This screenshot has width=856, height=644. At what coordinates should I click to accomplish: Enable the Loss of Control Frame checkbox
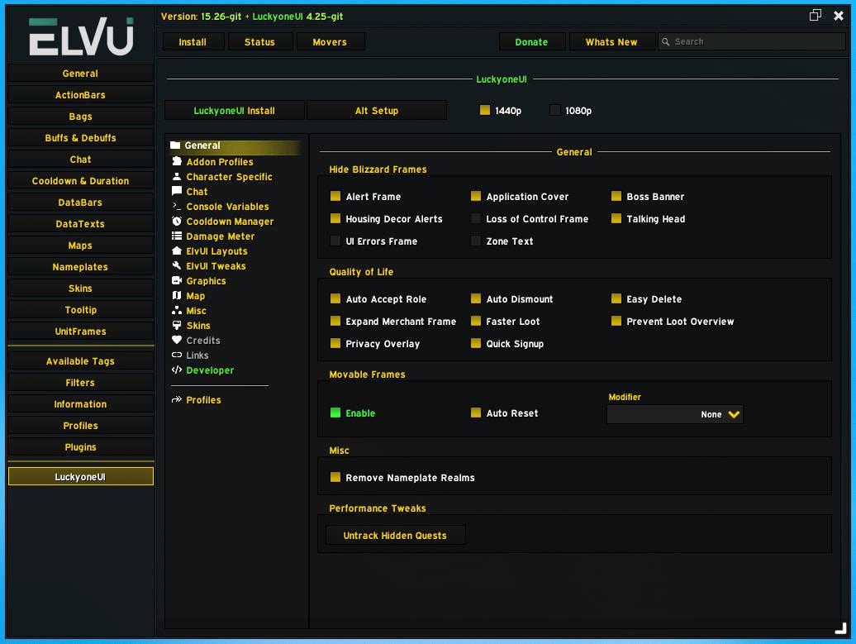(476, 218)
